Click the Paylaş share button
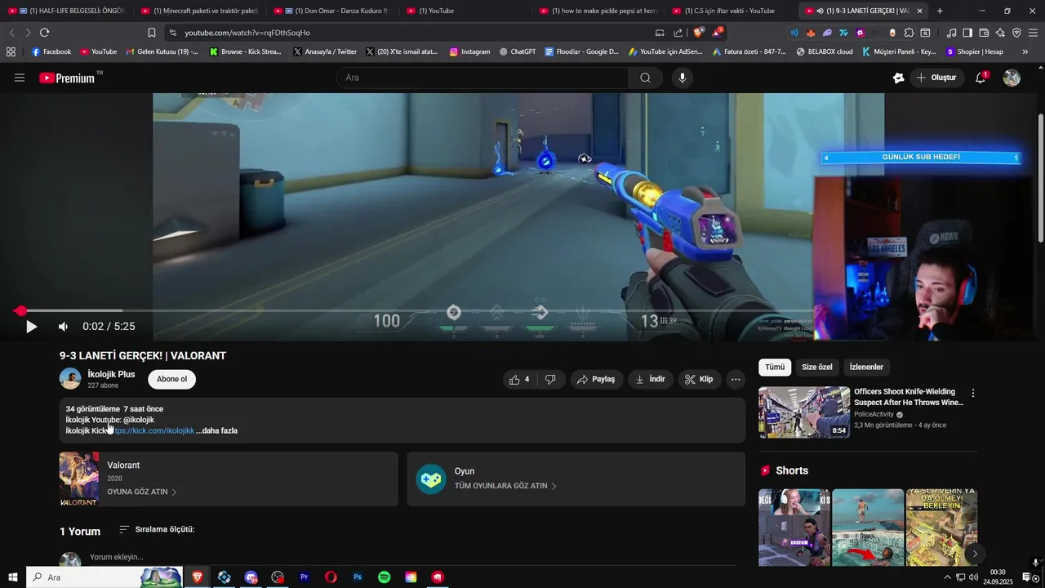1045x588 pixels. coord(595,379)
